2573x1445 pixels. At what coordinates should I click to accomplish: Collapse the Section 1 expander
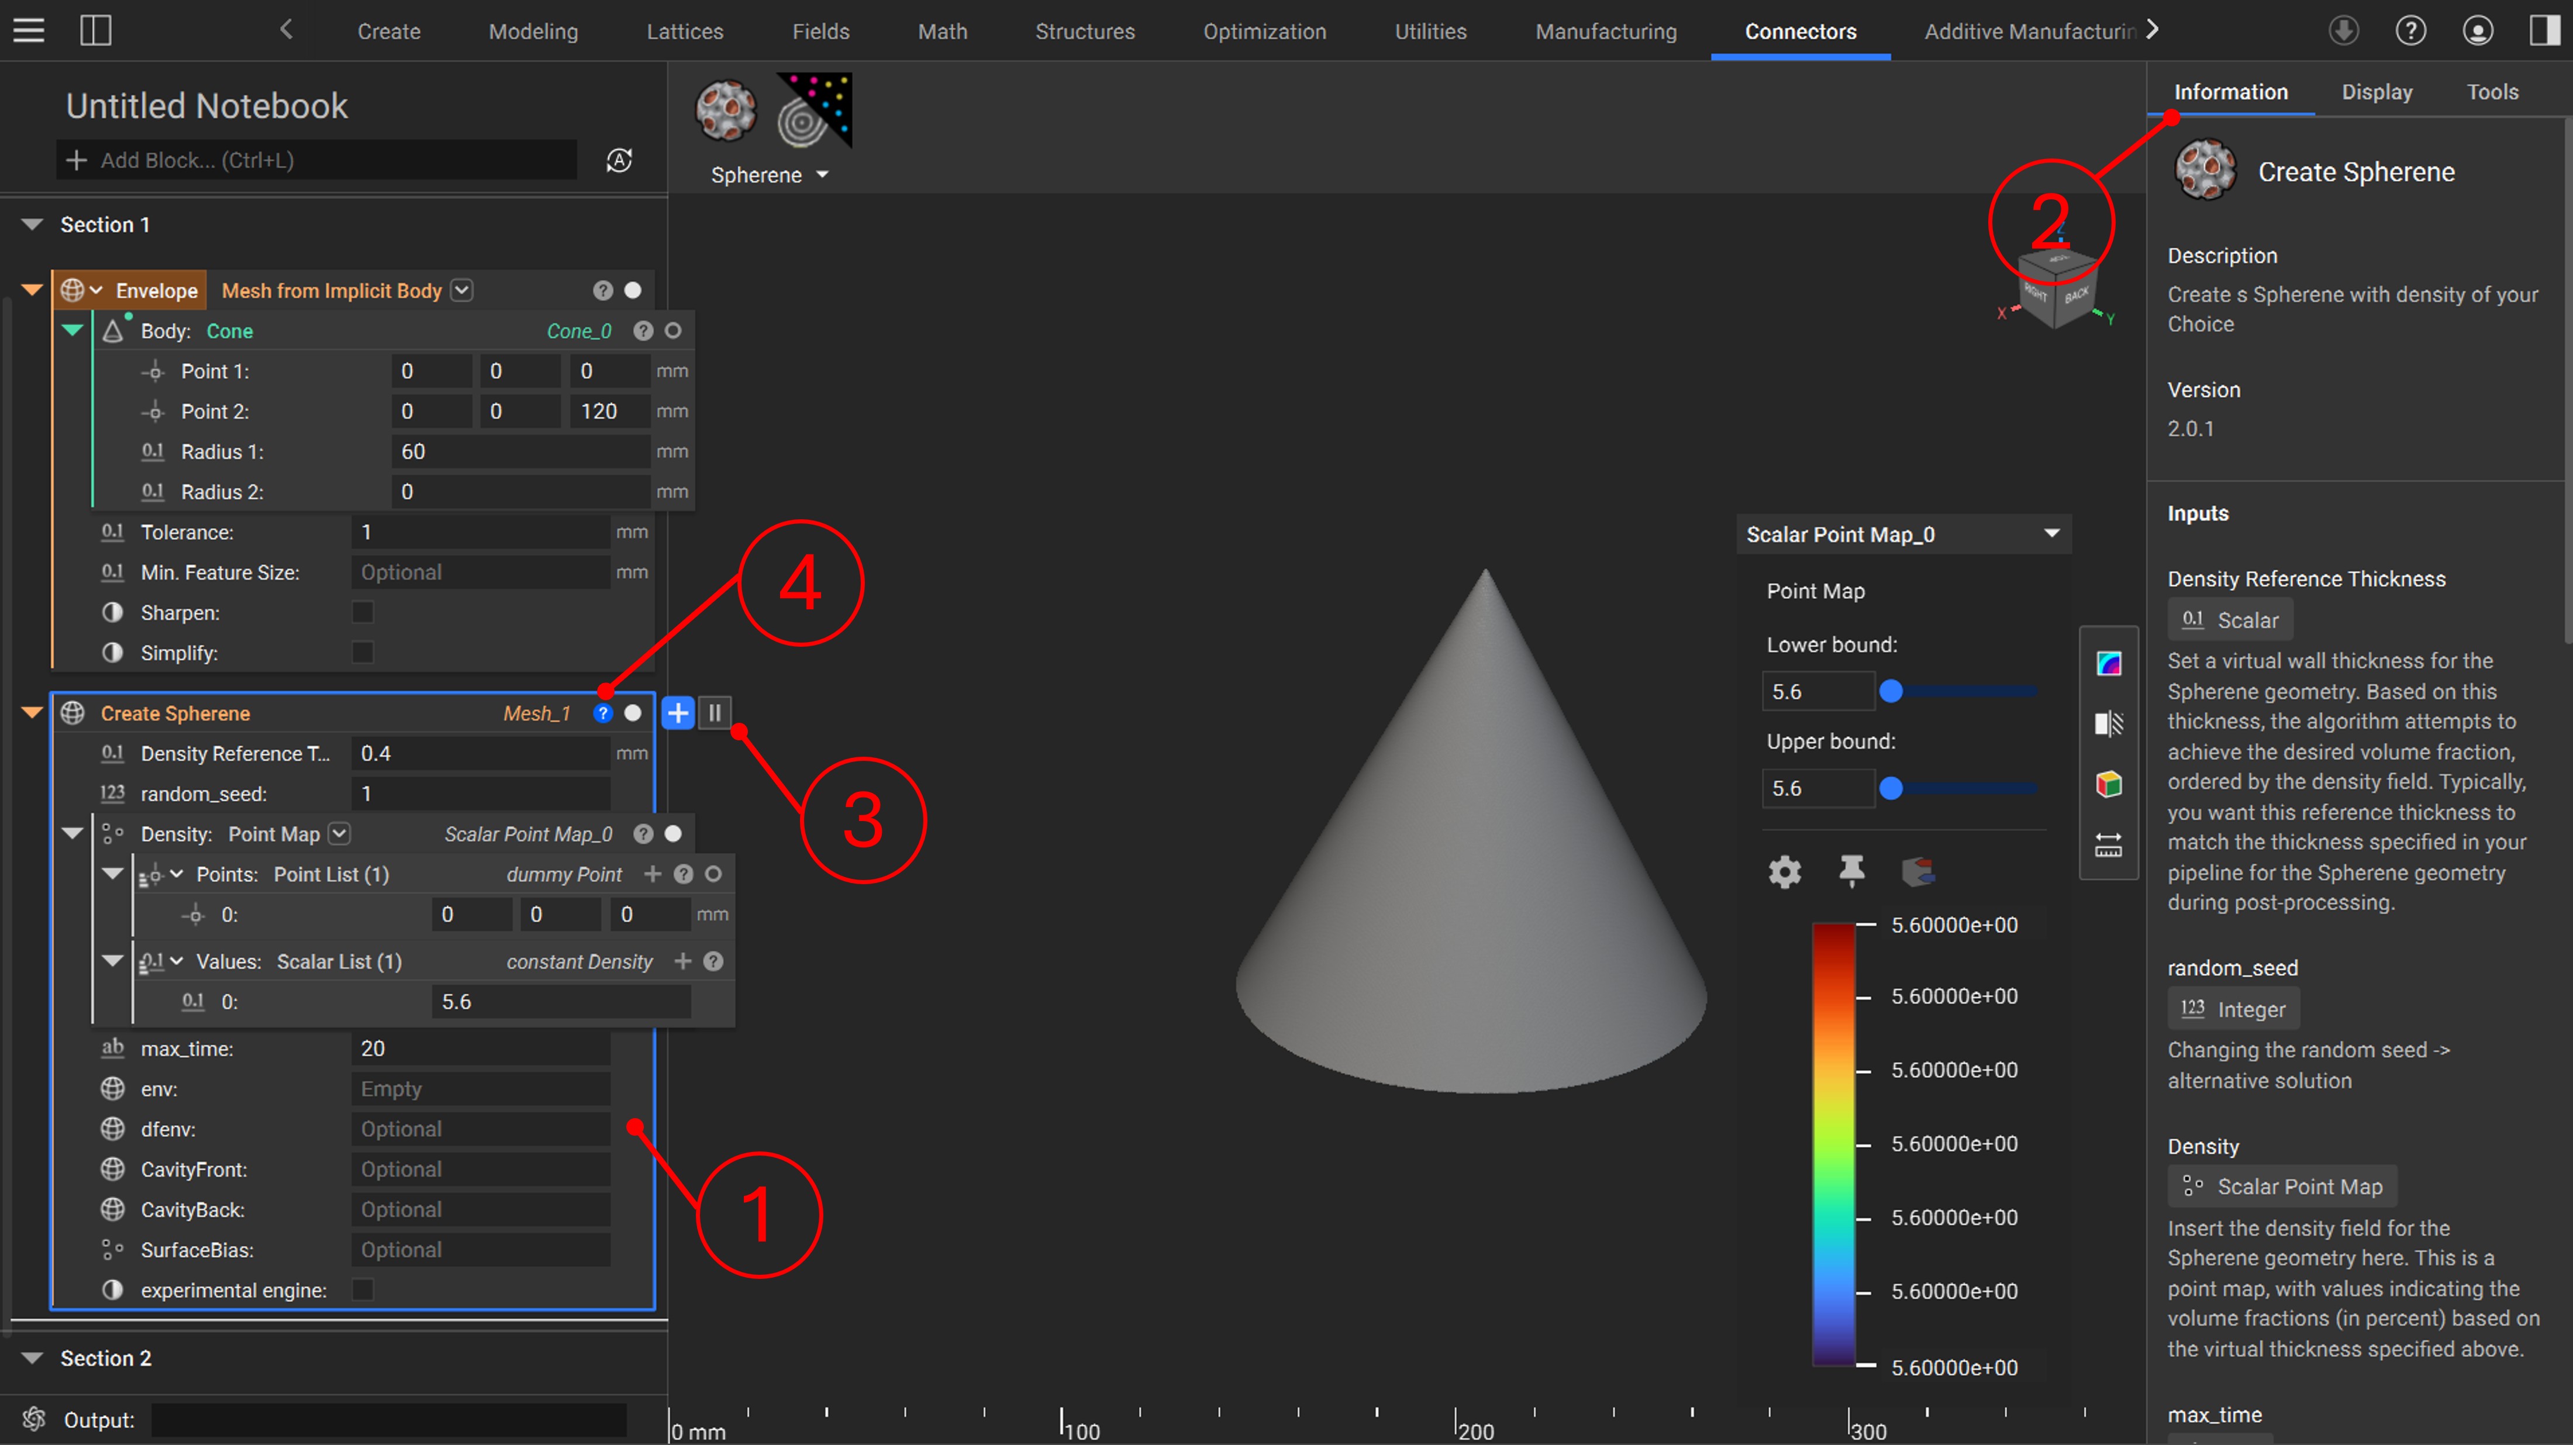[32, 225]
